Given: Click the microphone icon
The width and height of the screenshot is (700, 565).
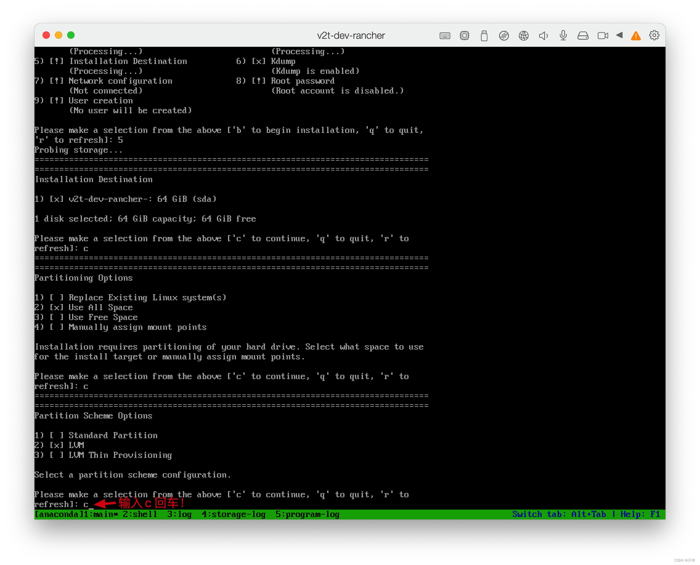Looking at the screenshot, I should pyautogui.click(x=563, y=35).
